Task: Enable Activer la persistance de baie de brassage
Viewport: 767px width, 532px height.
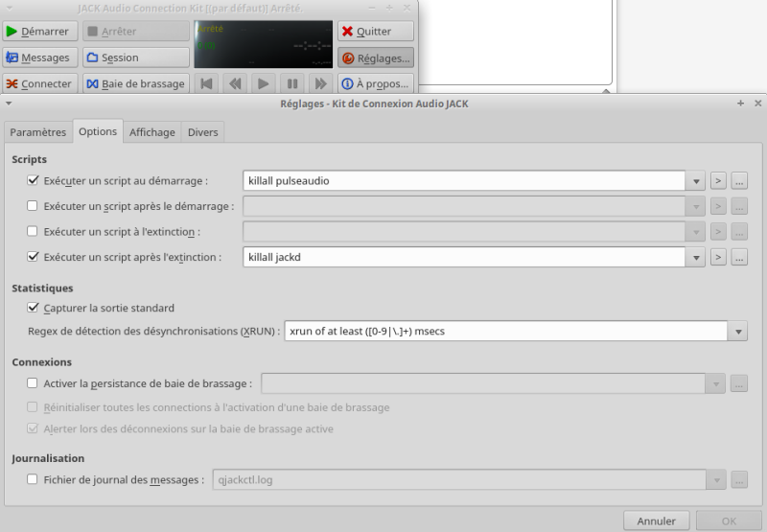Action: pos(33,383)
